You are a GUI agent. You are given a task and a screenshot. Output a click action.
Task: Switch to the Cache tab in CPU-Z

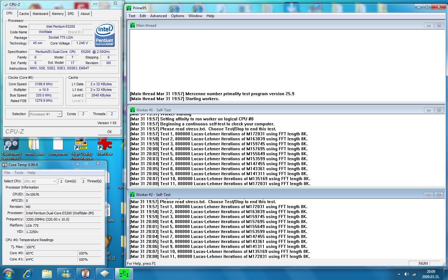click(24, 14)
